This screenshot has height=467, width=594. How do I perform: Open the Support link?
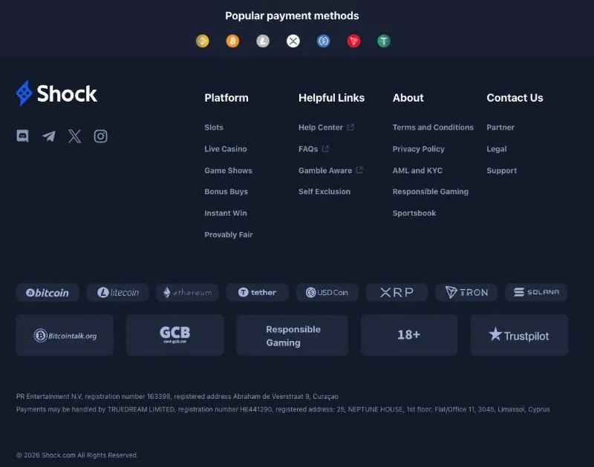tap(502, 170)
